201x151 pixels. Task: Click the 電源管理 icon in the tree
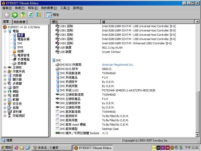click(x=14, y=55)
